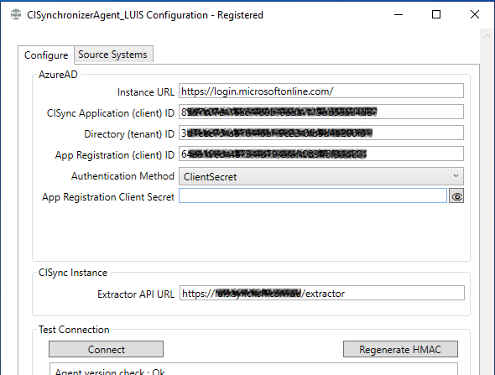Image resolution: width=495 pixels, height=375 pixels.
Task: Click the 'Authentication Method' label
Action: pyautogui.click(x=122, y=176)
